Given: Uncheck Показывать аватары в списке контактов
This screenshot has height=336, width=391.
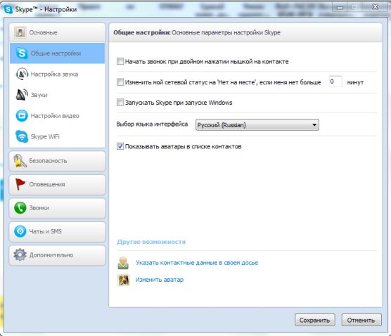Looking at the screenshot, I should click(120, 146).
